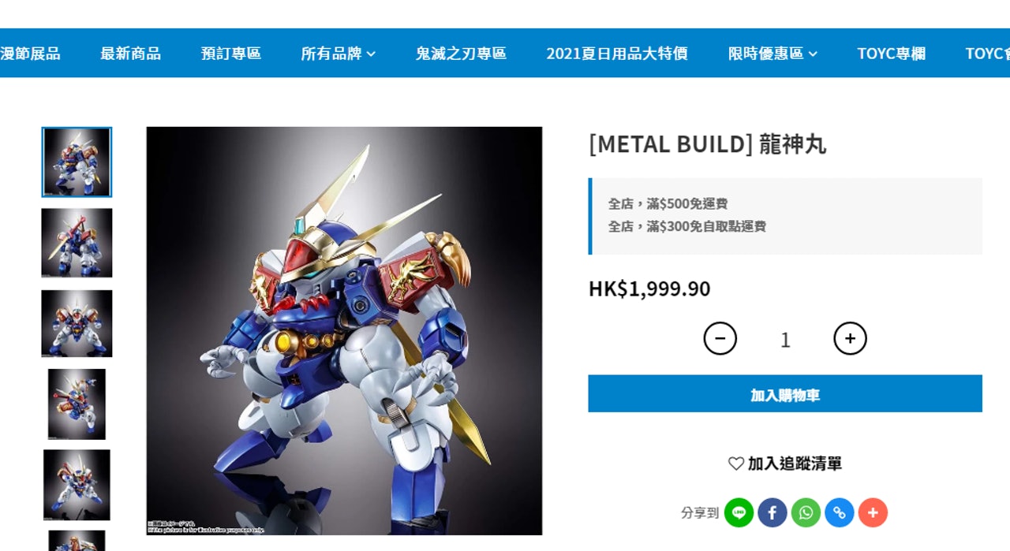Open TOYC專欄 link

tap(891, 53)
